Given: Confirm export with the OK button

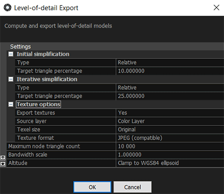Looking at the screenshot, I should [92, 187].
